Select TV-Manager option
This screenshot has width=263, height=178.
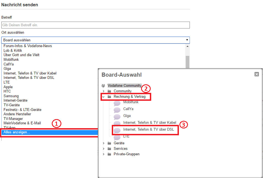[x=13, y=119]
